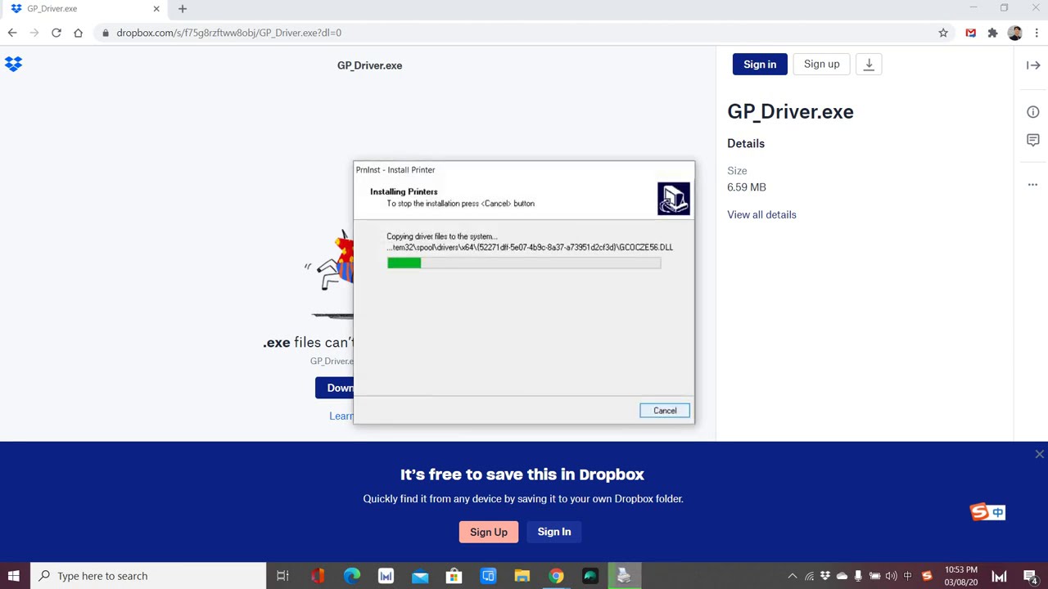Click the pink Sign Up button in the banner
1048x589 pixels.
(489, 532)
